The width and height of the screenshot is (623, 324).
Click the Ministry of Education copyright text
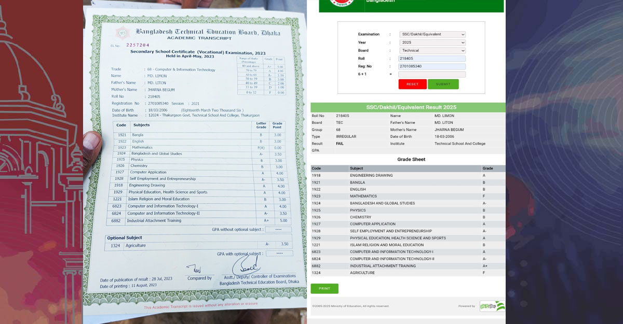point(350,306)
